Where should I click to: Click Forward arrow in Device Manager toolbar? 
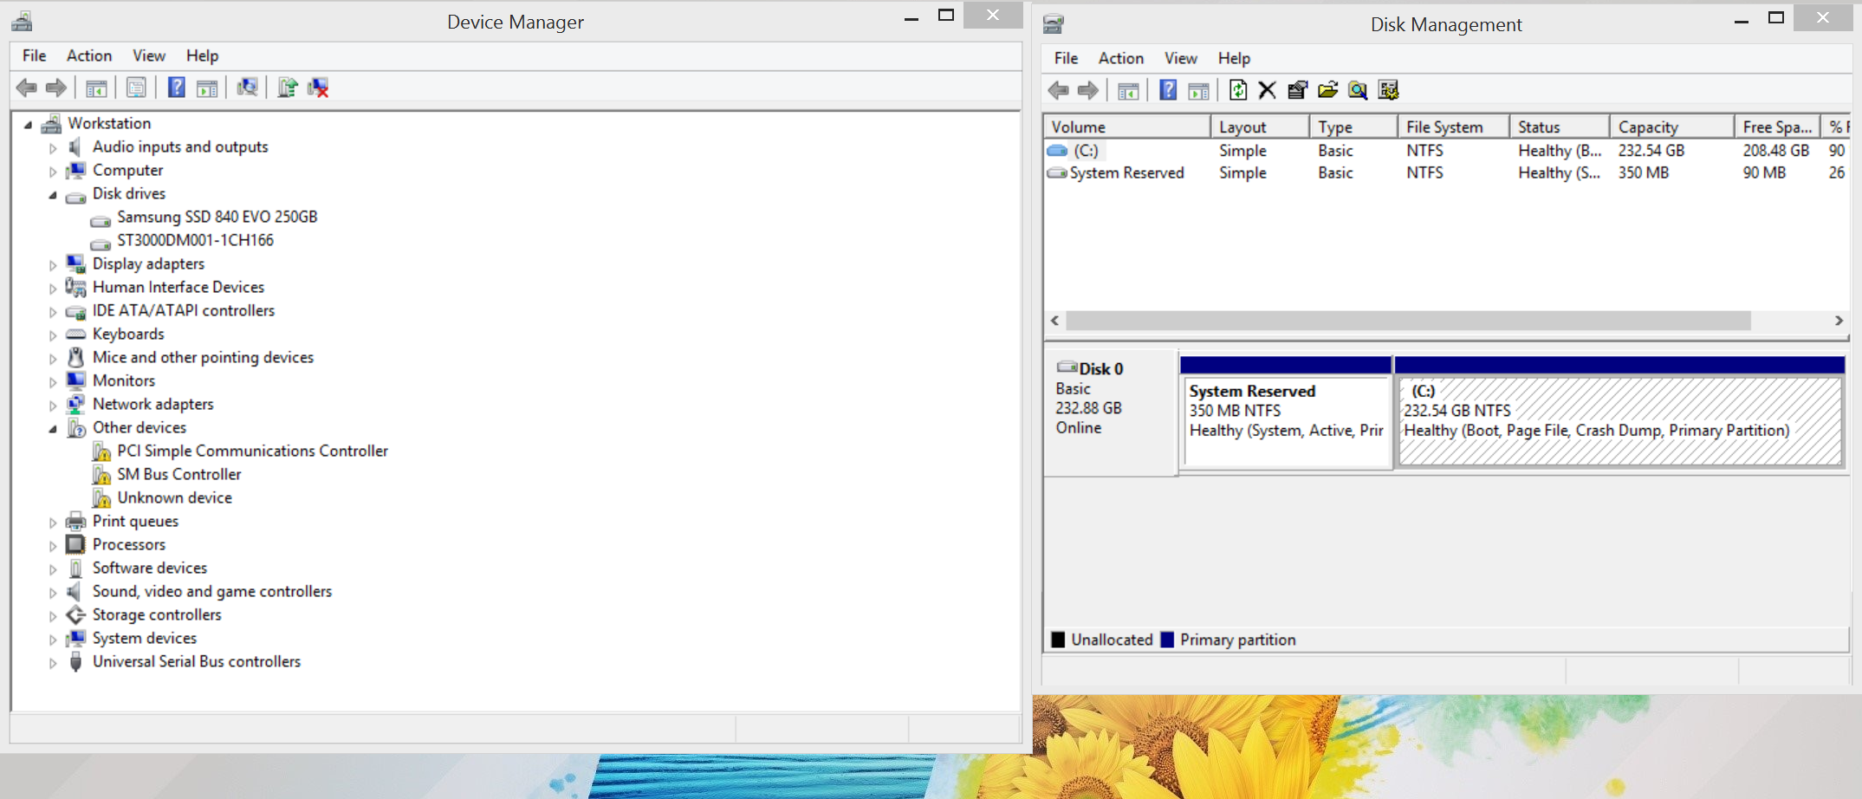pyautogui.click(x=56, y=88)
